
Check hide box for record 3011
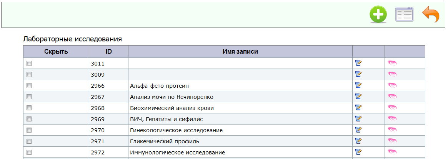(29, 64)
